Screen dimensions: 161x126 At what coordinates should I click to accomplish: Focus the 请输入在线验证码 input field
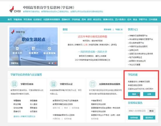pyautogui.click(x=138, y=111)
